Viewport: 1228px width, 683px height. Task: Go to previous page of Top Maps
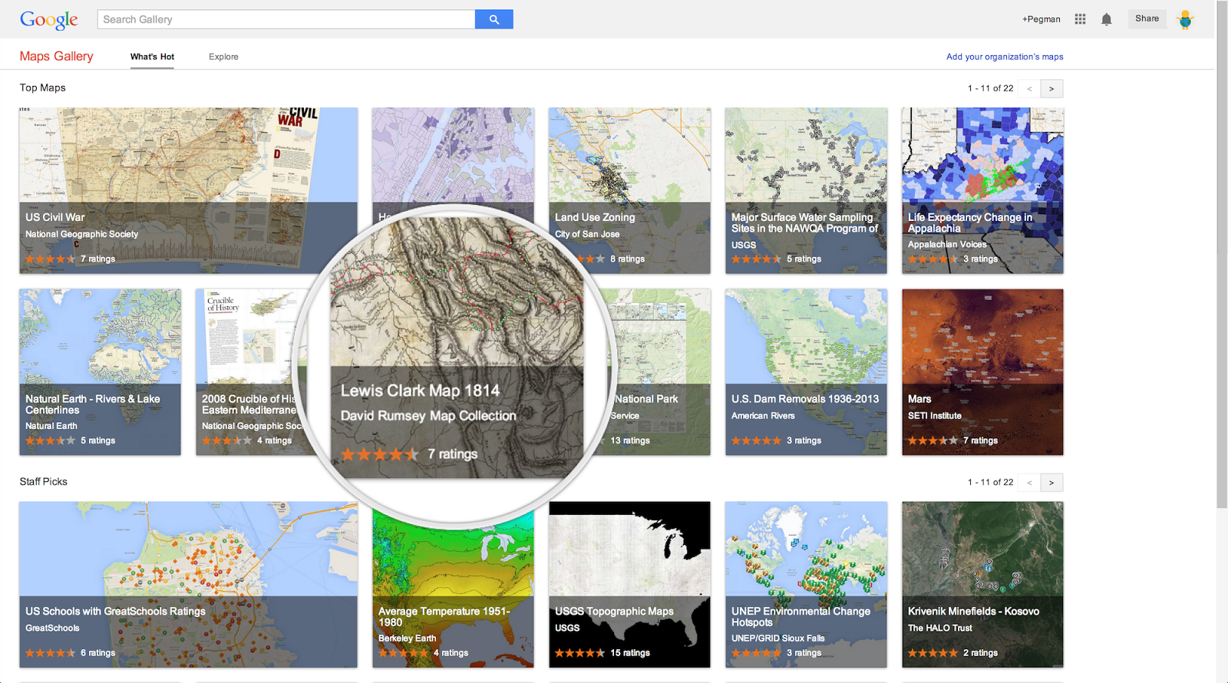(1029, 89)
